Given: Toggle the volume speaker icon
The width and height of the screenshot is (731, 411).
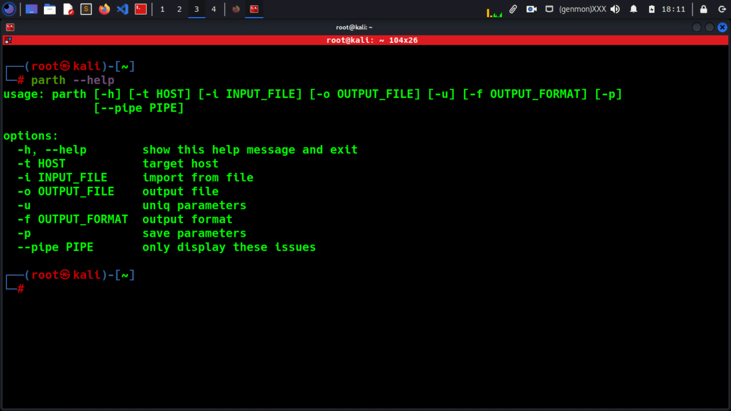Looking at the screenshot, I should tap(615, 9).
